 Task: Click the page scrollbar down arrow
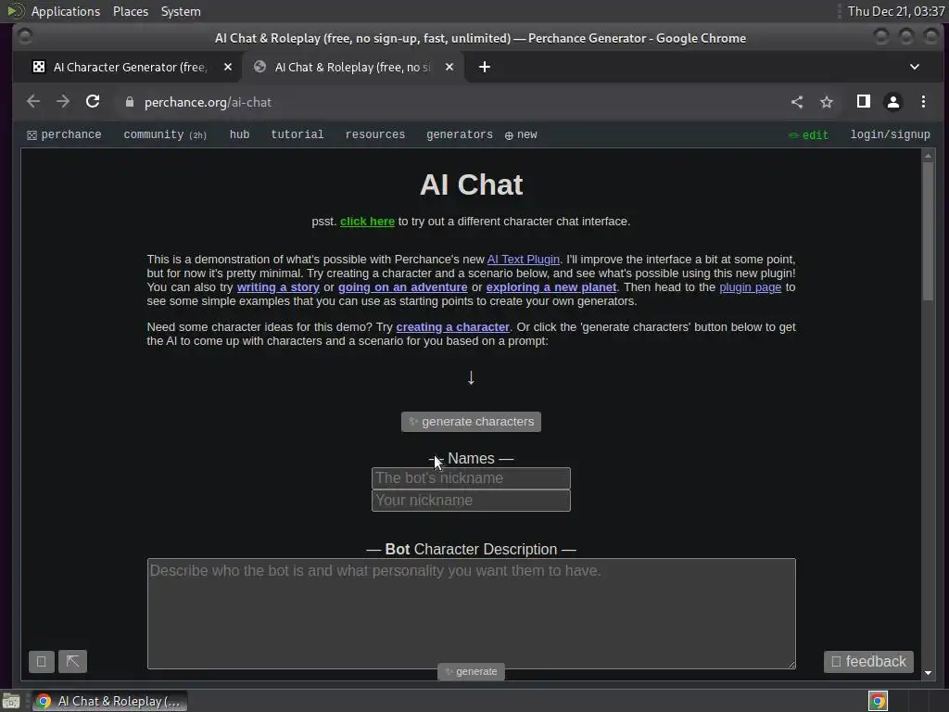[928, 673]
